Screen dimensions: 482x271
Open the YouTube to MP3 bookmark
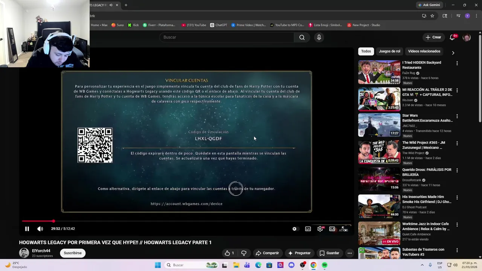pos(287,25)
